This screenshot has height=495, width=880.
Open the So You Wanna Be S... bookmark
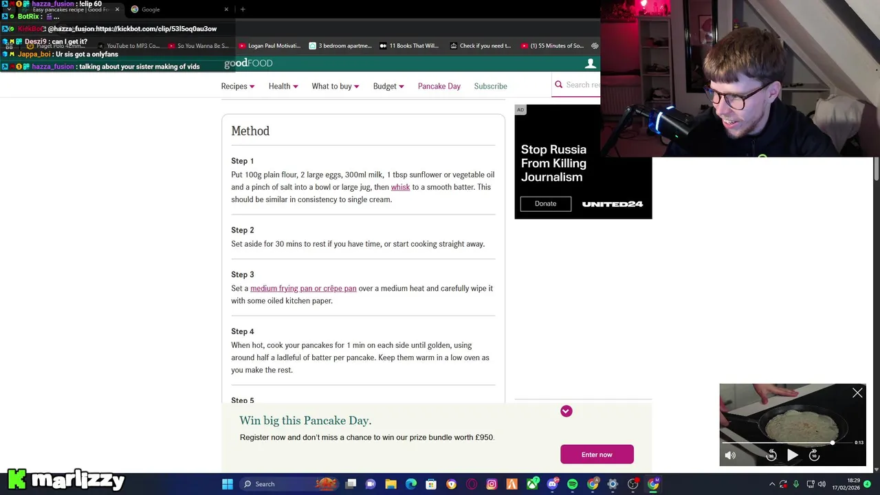198,46
